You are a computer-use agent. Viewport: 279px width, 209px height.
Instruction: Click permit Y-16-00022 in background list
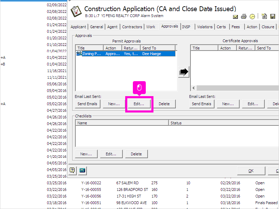pyautogui.click(x=91, y=183)
